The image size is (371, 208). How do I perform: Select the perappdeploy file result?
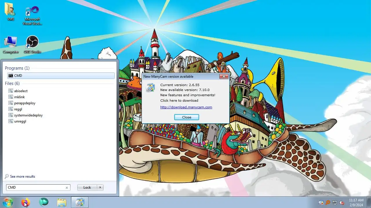(25, 103)
